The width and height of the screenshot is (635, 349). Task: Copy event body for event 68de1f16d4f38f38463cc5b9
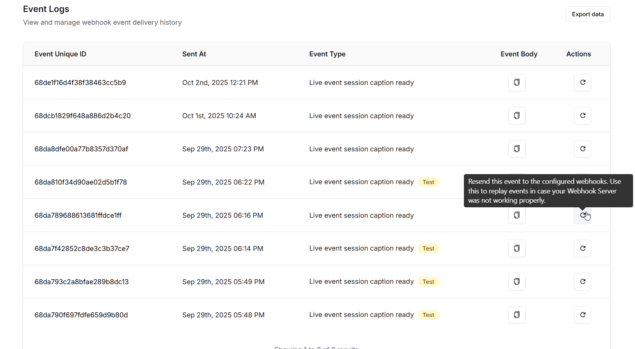[517, 83]
